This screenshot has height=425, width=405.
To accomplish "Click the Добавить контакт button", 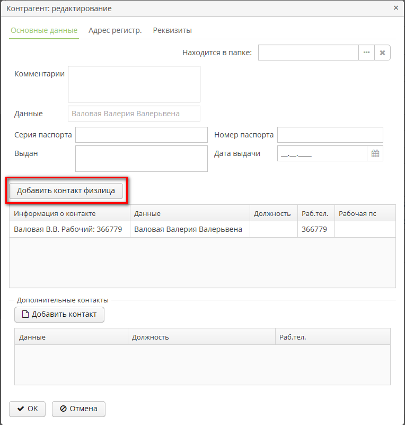I will [x=59, y=314].
